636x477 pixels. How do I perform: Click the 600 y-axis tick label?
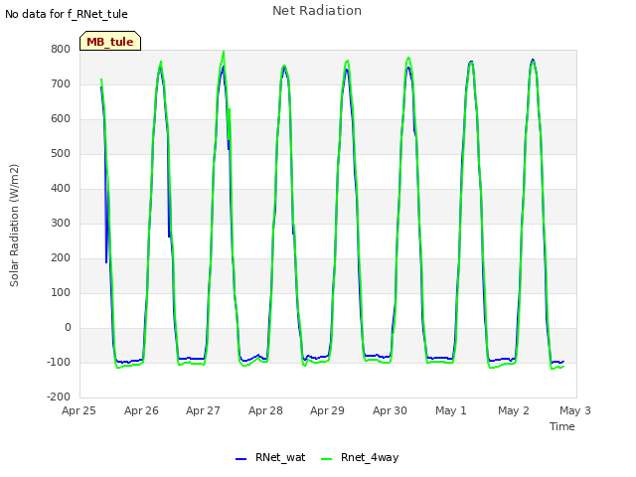click(x=61, y=119)
